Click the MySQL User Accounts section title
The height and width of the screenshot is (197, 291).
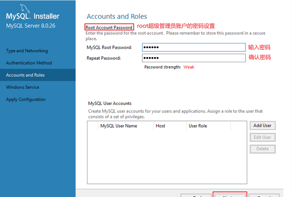click(110, 103)
